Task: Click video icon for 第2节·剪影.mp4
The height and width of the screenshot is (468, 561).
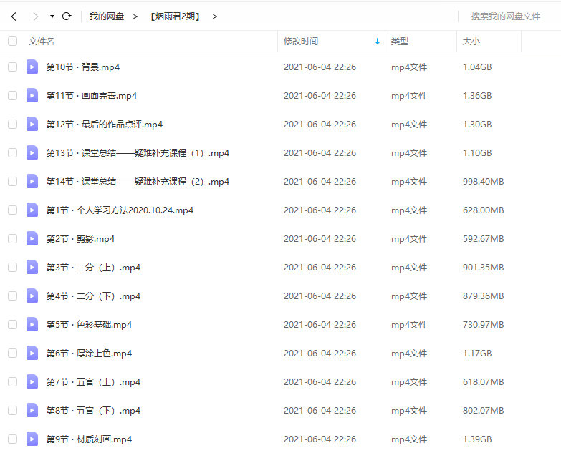Action: [32, 238]
